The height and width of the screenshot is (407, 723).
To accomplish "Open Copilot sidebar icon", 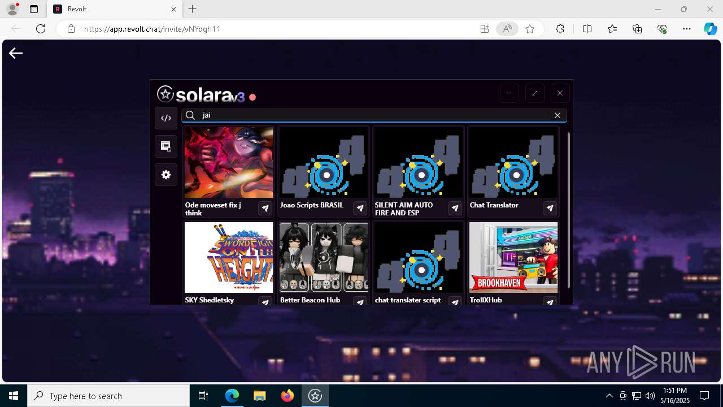I will (x=711, y=29).
